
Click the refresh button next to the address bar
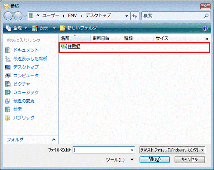point(135,16)
